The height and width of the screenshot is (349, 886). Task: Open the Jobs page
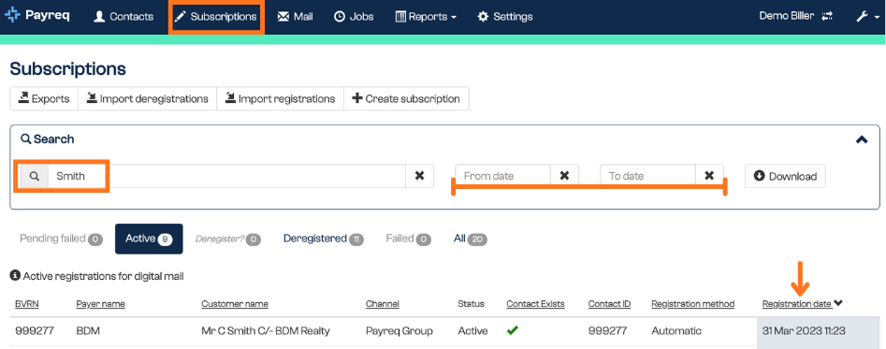point(354,17)
